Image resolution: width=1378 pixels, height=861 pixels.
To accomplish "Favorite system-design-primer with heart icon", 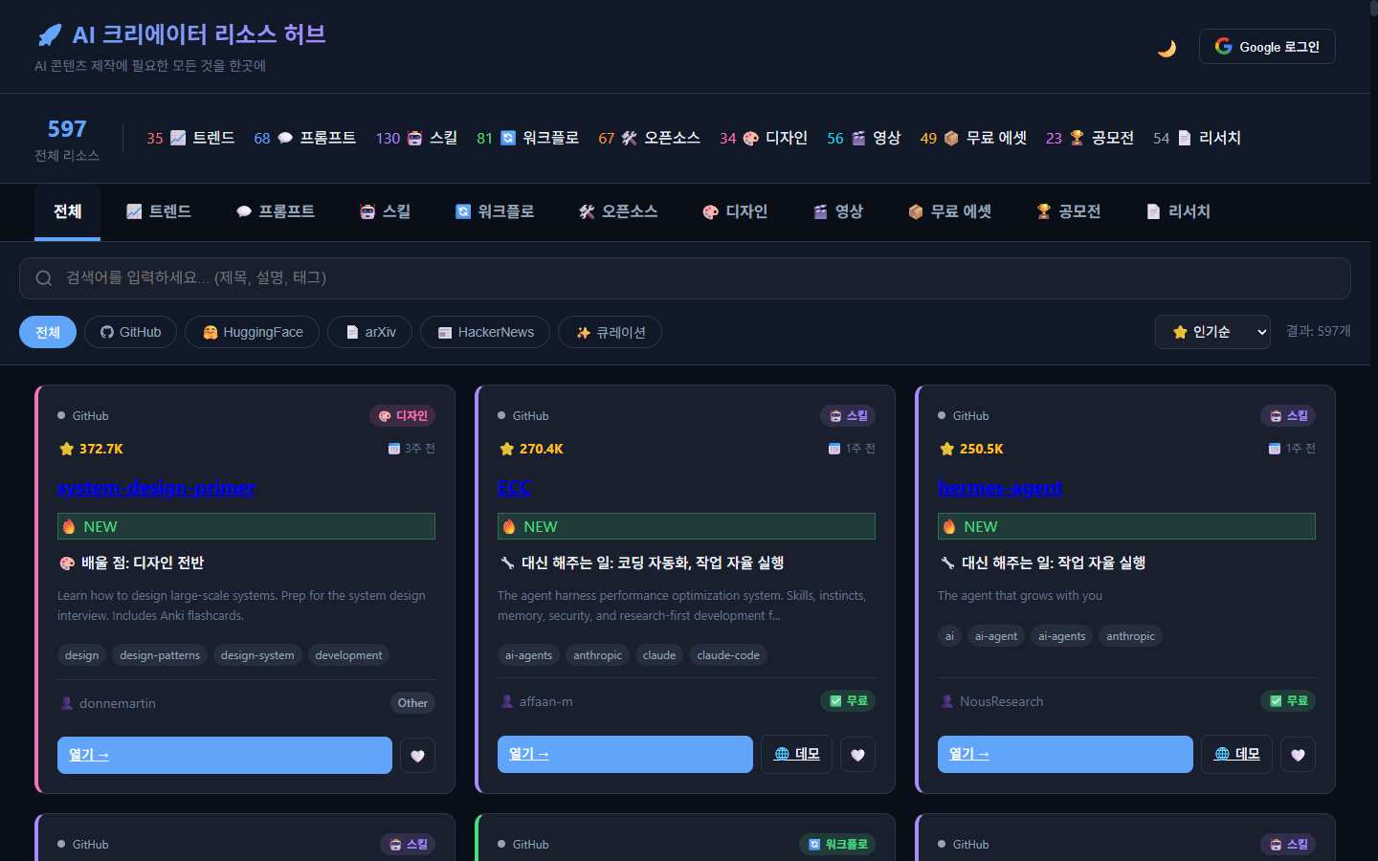I will 417,756.
